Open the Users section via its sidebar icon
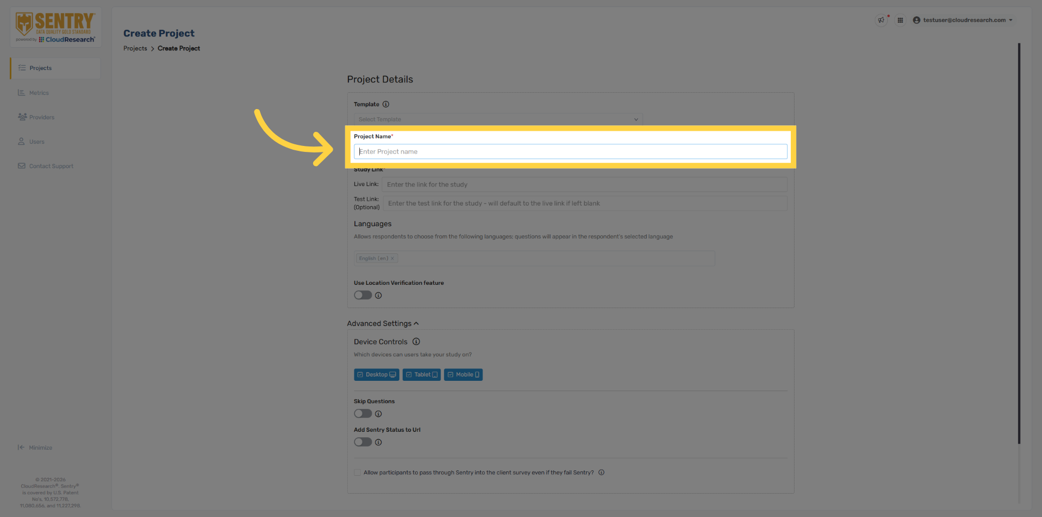The image size is (1042, 517). pyautogui.click(x=22, y=141)
